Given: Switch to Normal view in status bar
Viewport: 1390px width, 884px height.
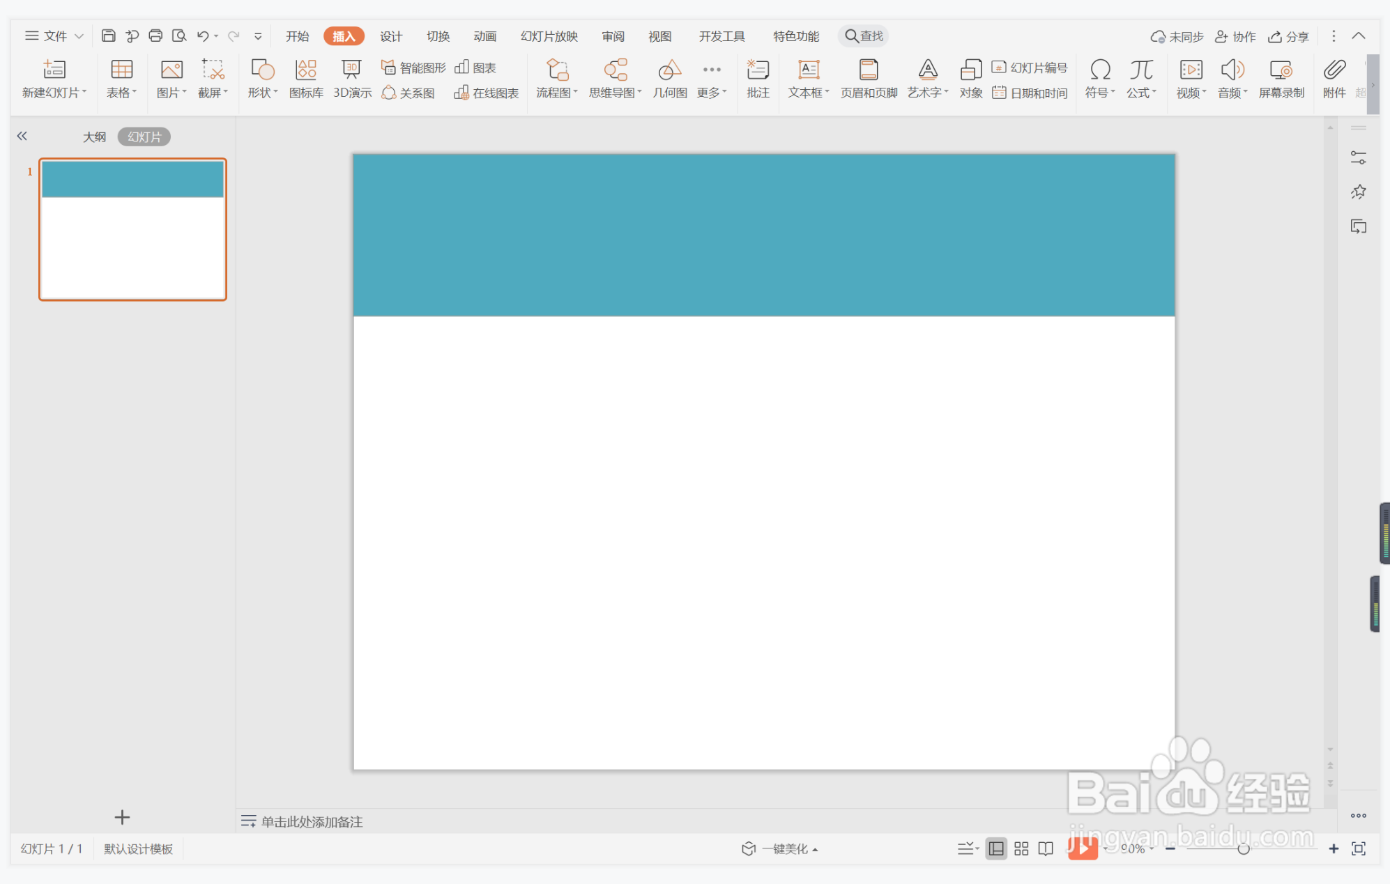Looking at the screenshot, I should [x=996, y=848].
